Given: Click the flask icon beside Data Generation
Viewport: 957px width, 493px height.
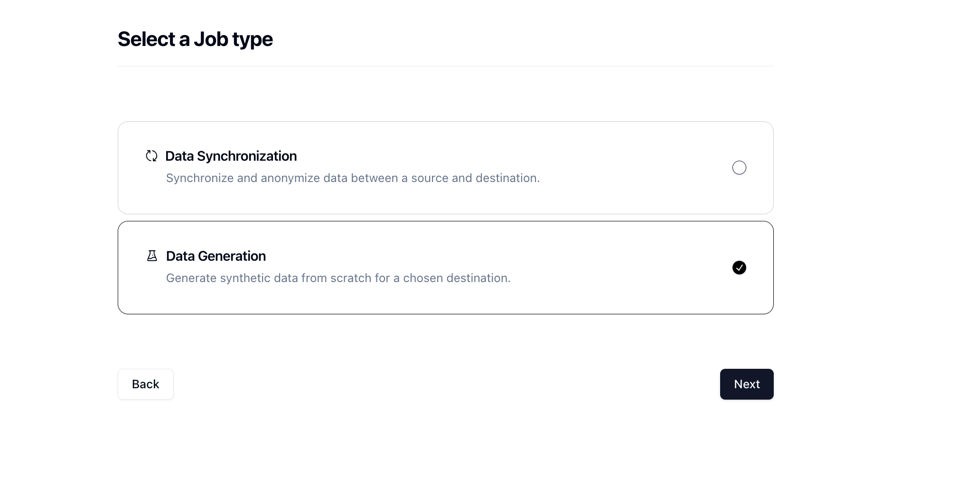Looking at the screenshot, I should (x=152, y=256).
